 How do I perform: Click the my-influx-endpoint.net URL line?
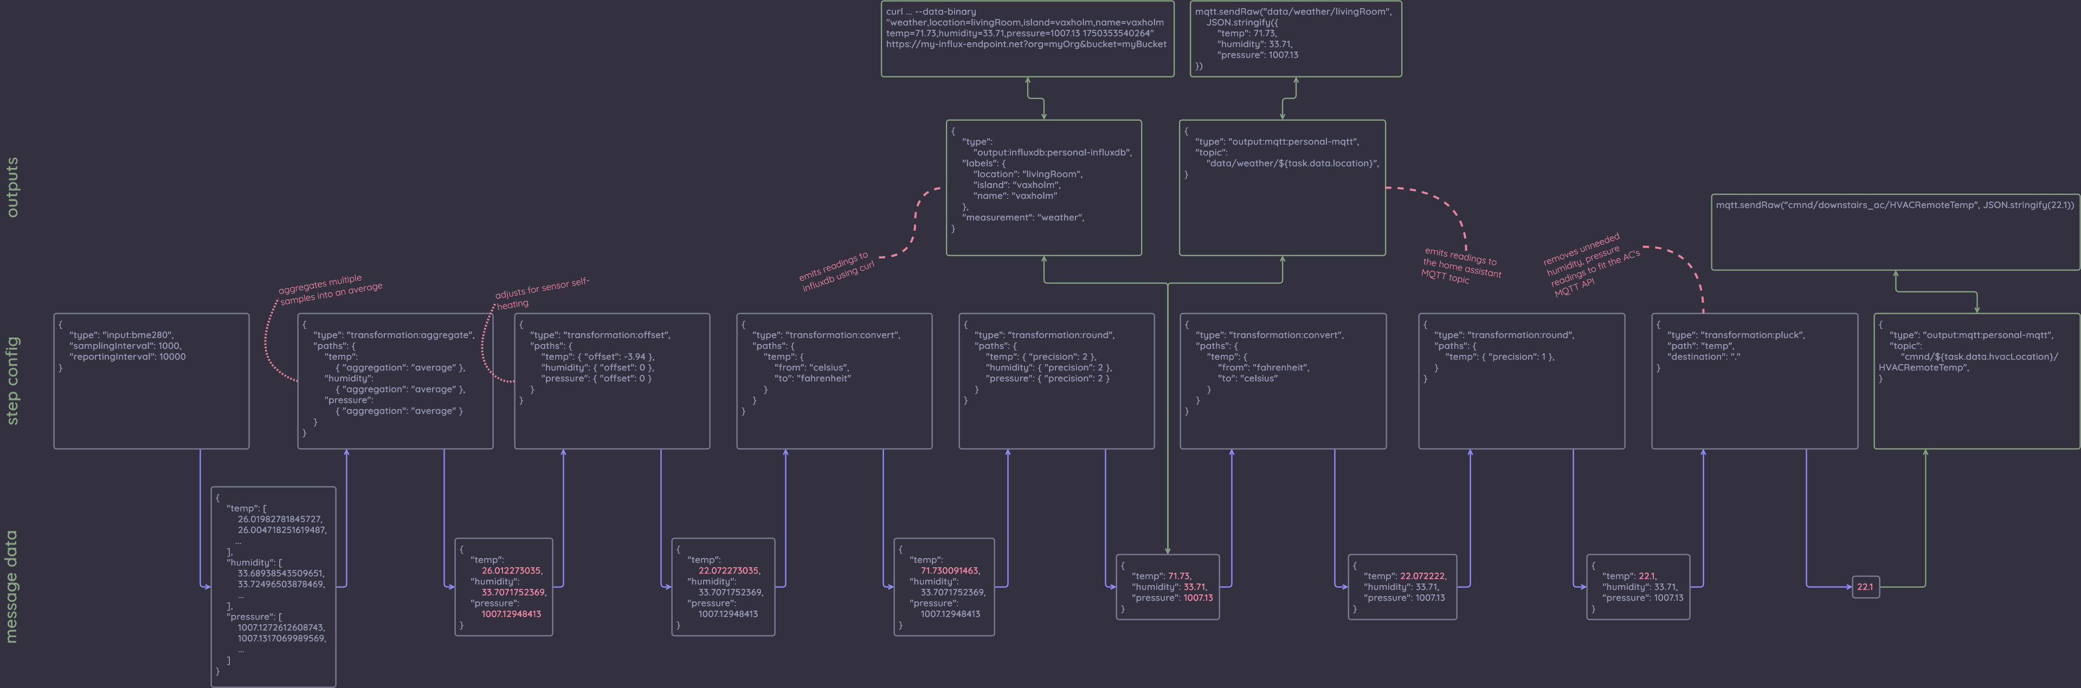tap(1026, 44)
